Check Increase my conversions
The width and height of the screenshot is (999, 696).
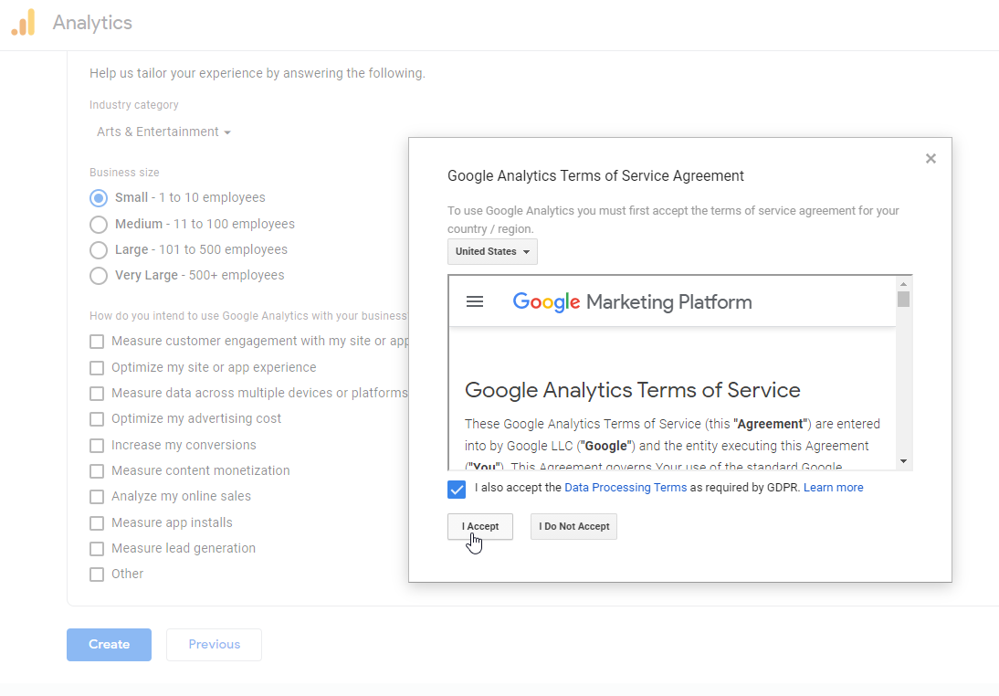[x=97, y=446]
